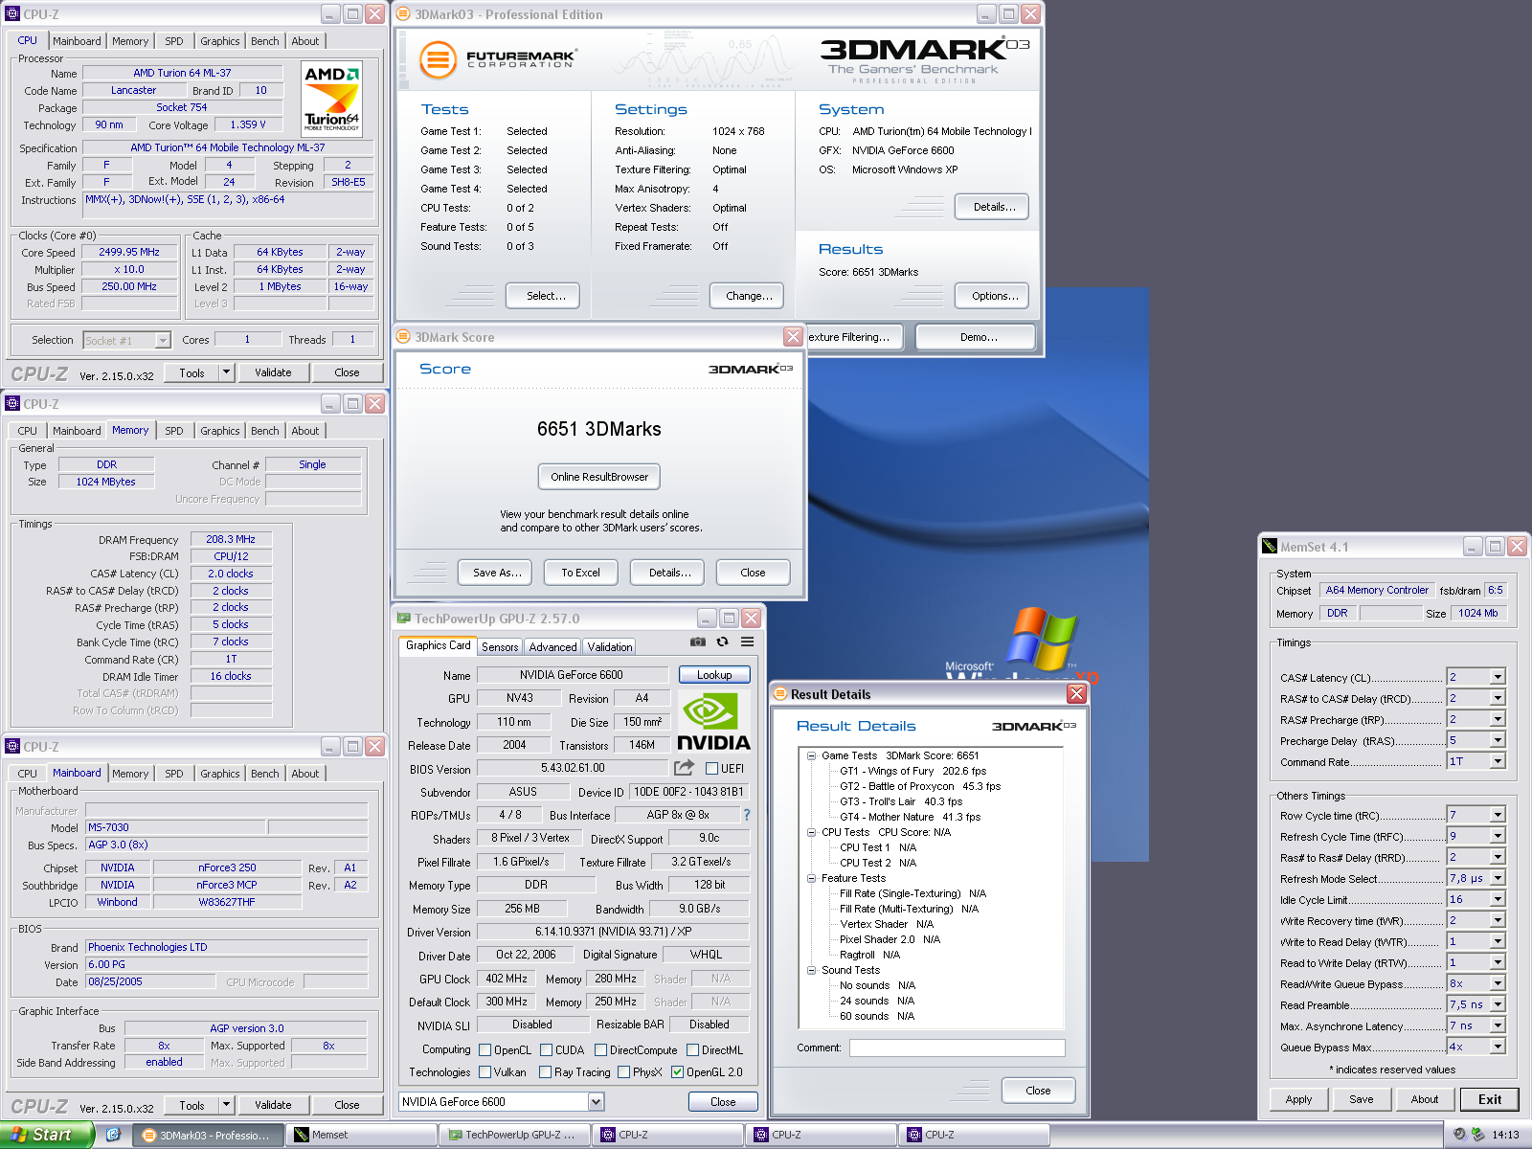This screenshot has height=1149, width=1532.
Task: Open the SPD tab in top CPU-Z window
Action: click(x=173, y=41)
